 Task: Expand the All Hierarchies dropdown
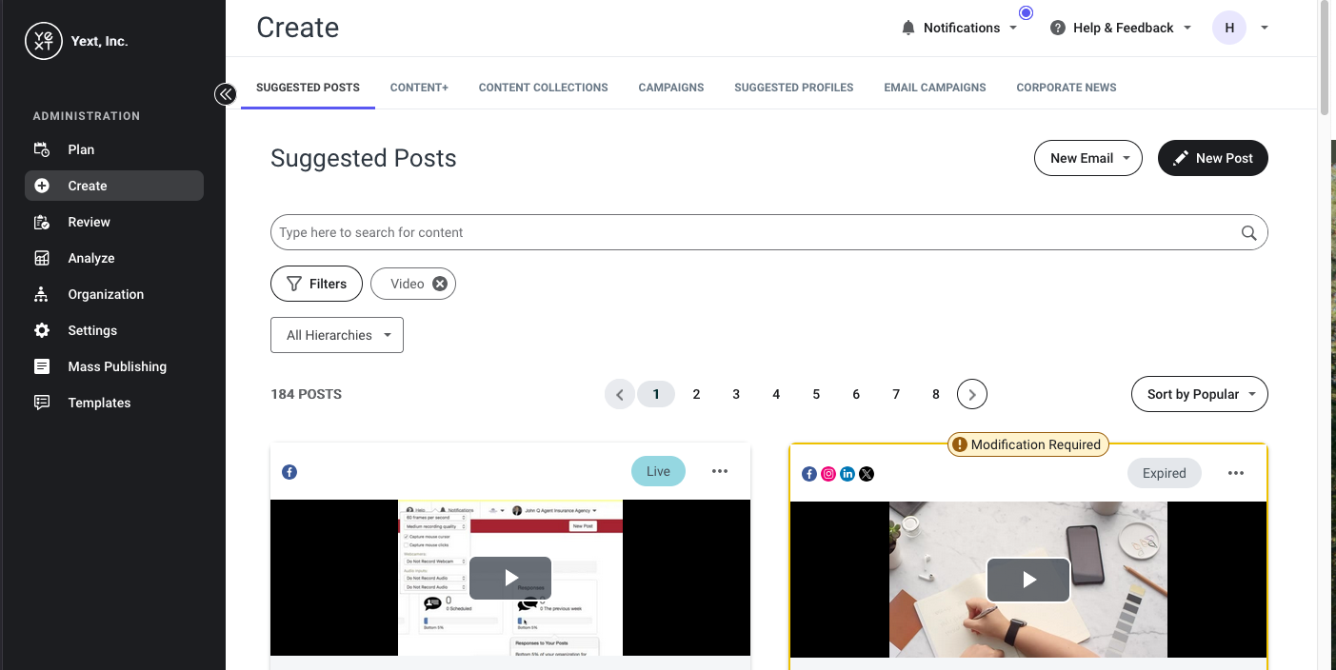pyautogui.click(x=337, y=335)
